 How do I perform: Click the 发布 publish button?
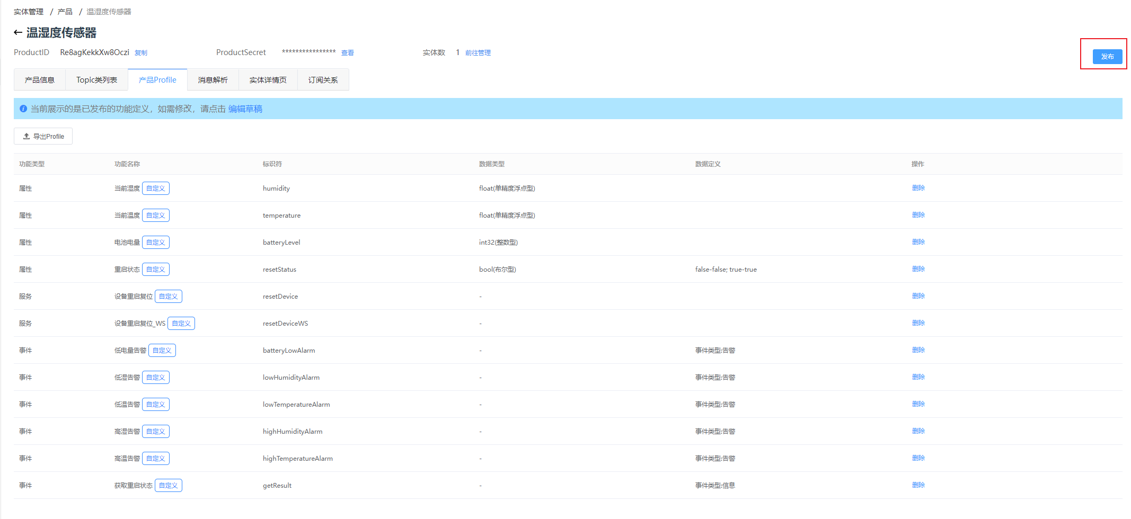(x=1107, y=57)
